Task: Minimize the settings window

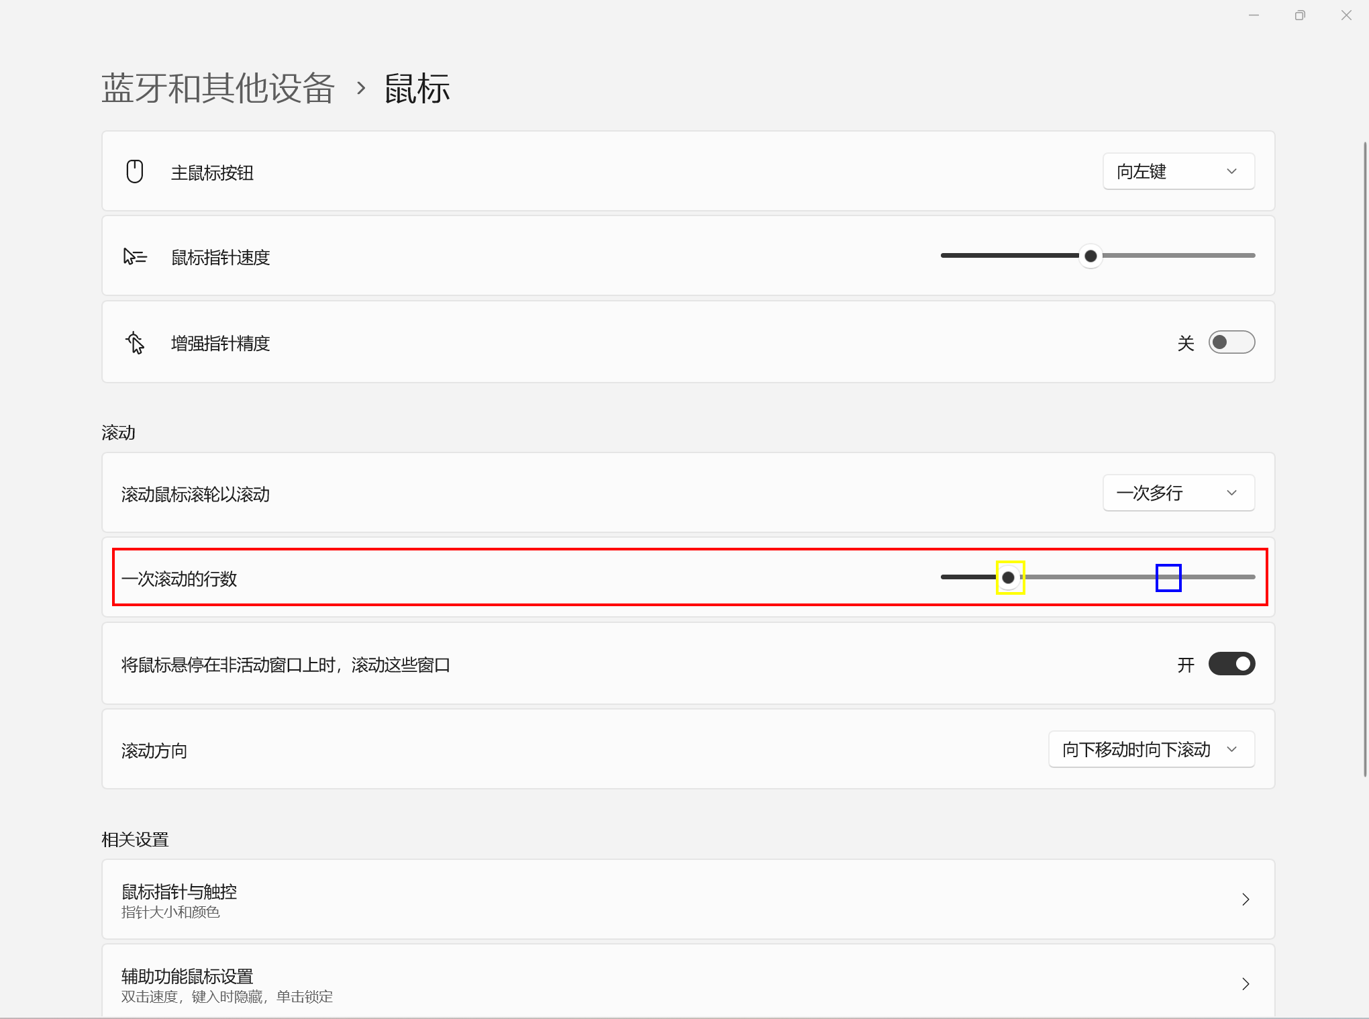Action: coord(1254,15)
